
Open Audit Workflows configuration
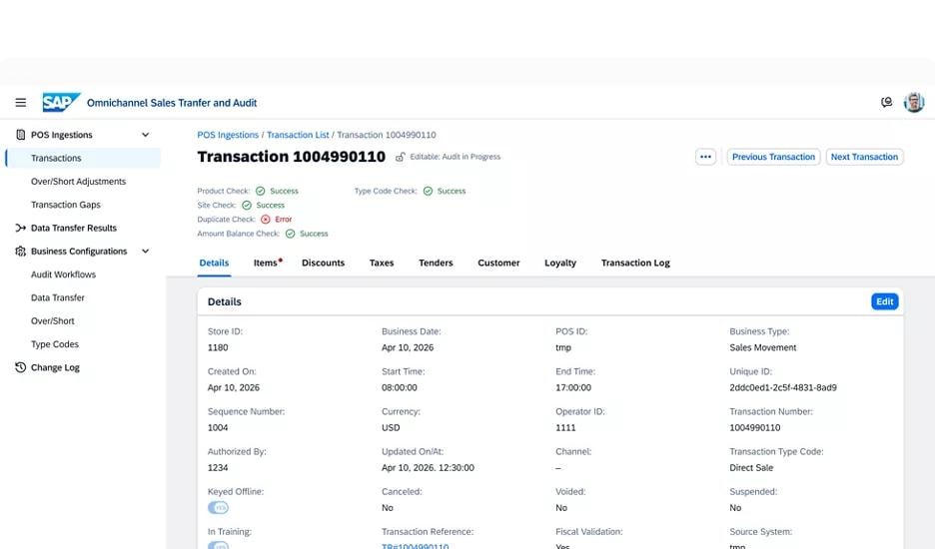[63, 274]
